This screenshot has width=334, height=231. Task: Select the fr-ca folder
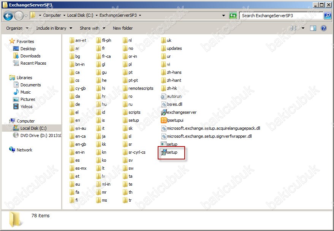[x=103, y=56]
